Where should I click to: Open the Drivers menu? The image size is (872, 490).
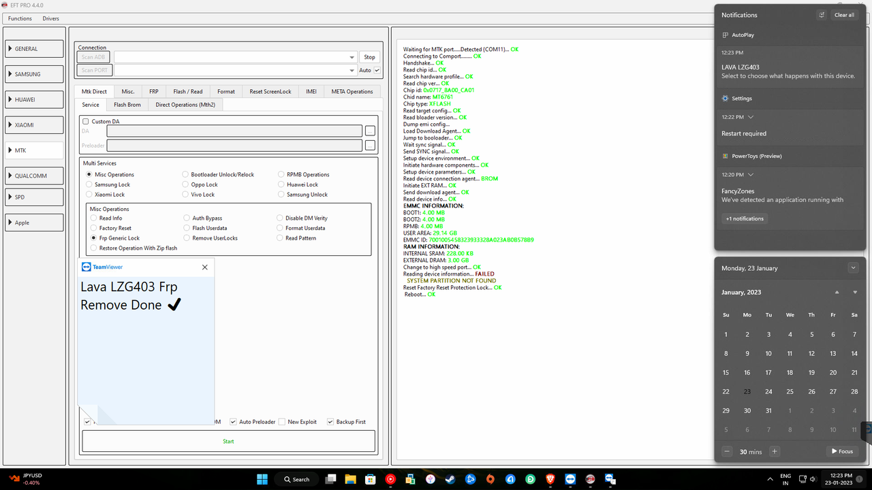click(50, 18)
